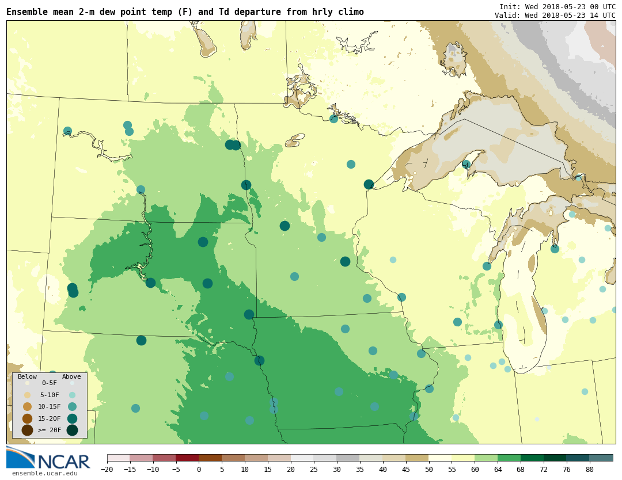This screenshot has width=622, height=480.
Task: Click the 'Above' heading in the legend
Action: tap(71, 376)
